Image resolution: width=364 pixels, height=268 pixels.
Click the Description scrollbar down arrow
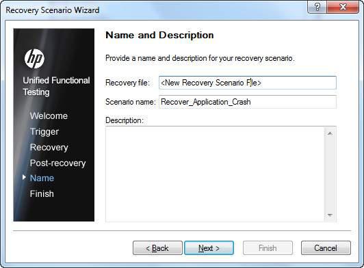330,215
